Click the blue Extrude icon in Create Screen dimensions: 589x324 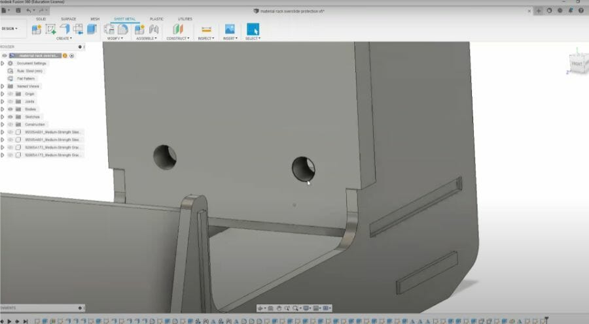92,29
